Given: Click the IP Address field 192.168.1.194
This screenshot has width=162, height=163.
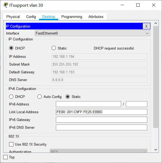Looking at the screenshot, I should 99,56.
